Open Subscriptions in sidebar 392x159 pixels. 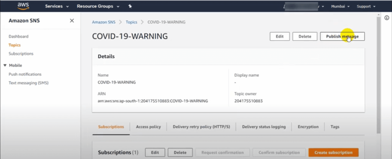pyautogui.click(x=21, y=54)
